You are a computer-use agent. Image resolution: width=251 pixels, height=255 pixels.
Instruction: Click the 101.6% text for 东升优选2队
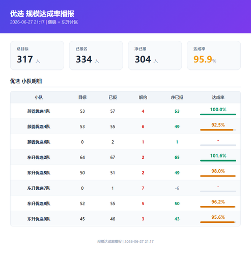(218, 156)
